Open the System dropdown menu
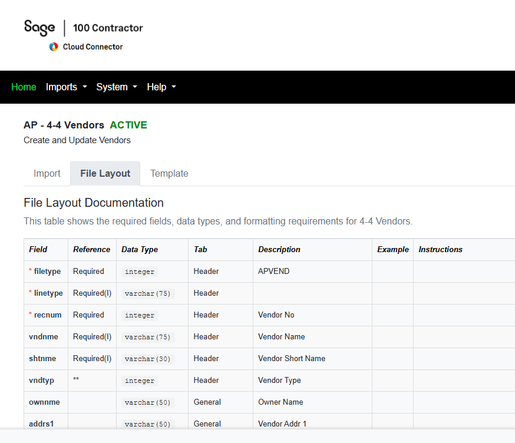The width and height of the screenshot is (515, 443). tap(116, 87)
